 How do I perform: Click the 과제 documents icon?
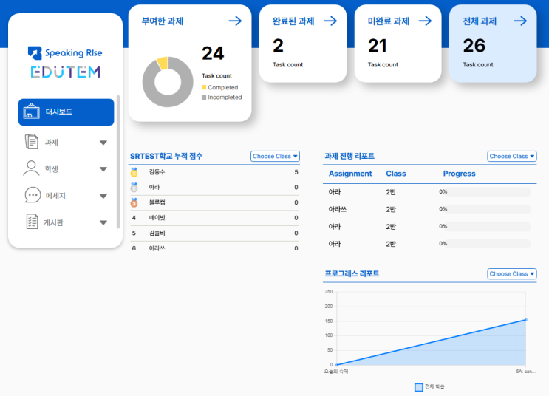(31, 142)
